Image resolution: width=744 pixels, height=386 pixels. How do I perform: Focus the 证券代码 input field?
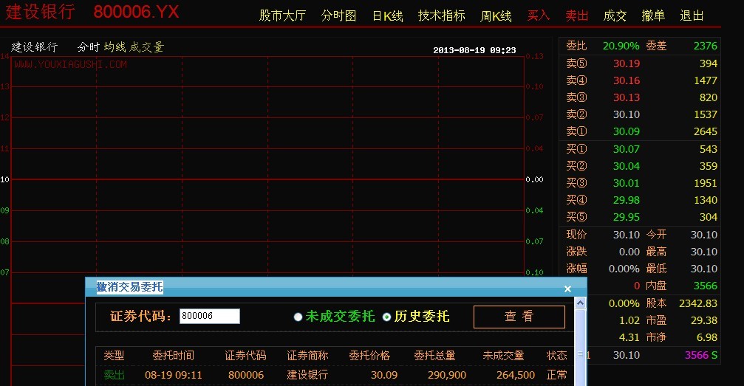click(x=209, y=316)
